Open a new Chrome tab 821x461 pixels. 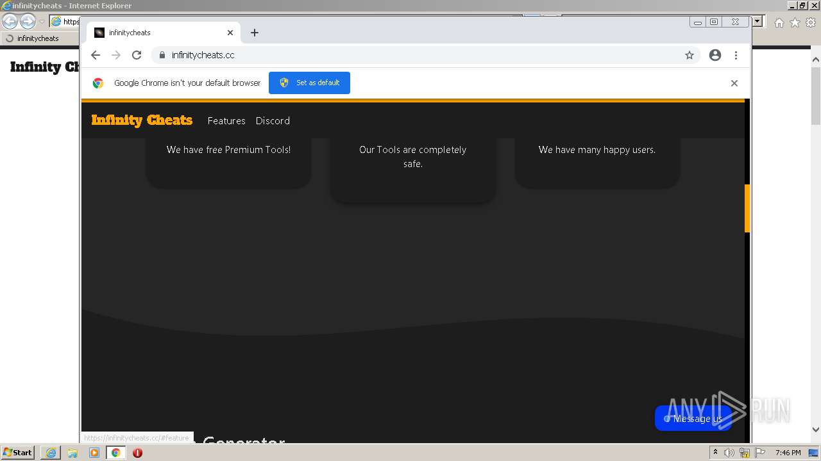pos(255,33)
